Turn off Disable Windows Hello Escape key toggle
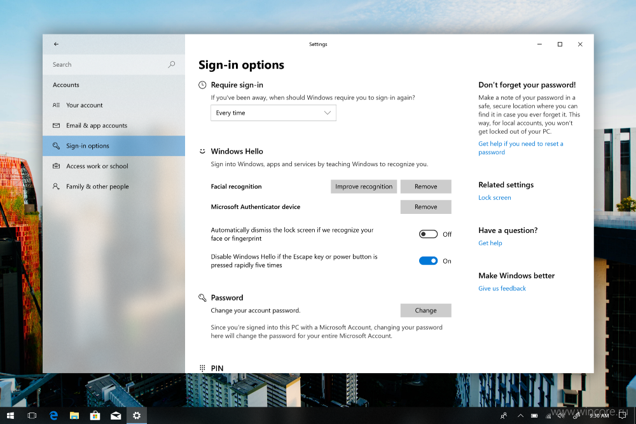 click(x=428, y=261)
